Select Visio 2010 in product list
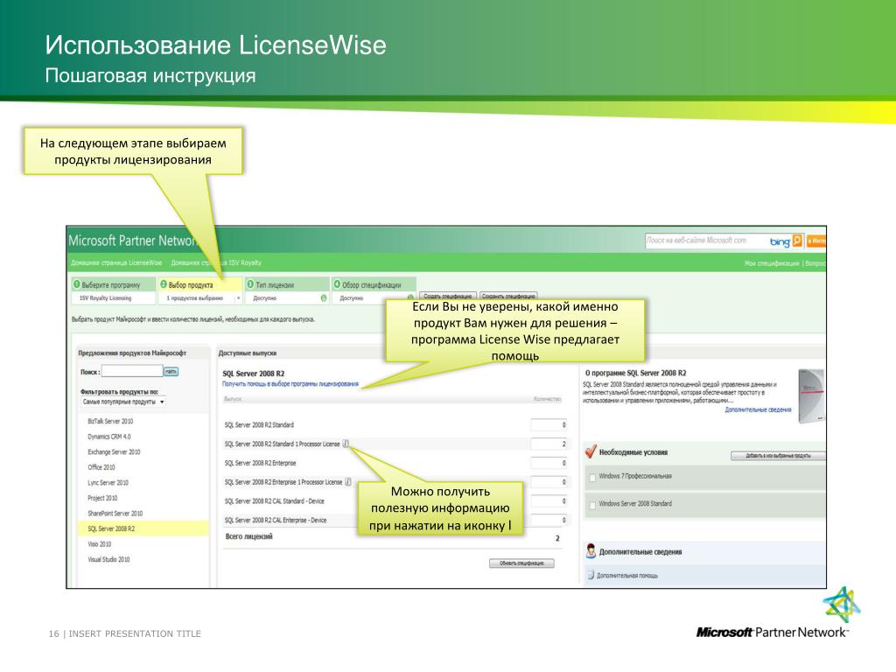The height and width of the screenshot is (672, 896). [100, 544]
